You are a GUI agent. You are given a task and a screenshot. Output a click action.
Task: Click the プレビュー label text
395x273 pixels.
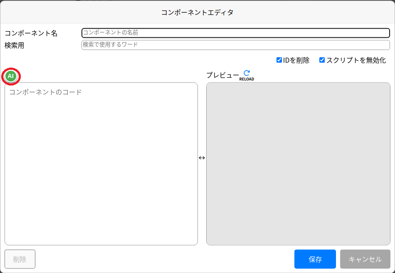[x=220, y=75]
